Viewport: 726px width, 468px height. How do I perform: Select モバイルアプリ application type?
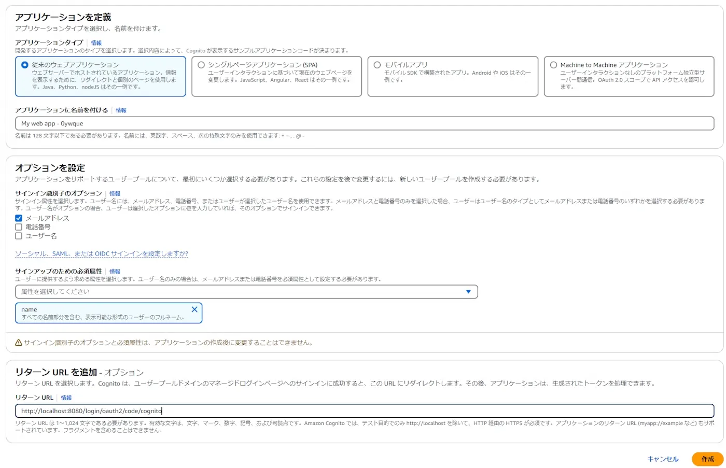tap(377, 65)
